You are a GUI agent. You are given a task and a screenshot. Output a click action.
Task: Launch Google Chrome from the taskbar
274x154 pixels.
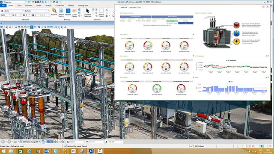point(38,151)
